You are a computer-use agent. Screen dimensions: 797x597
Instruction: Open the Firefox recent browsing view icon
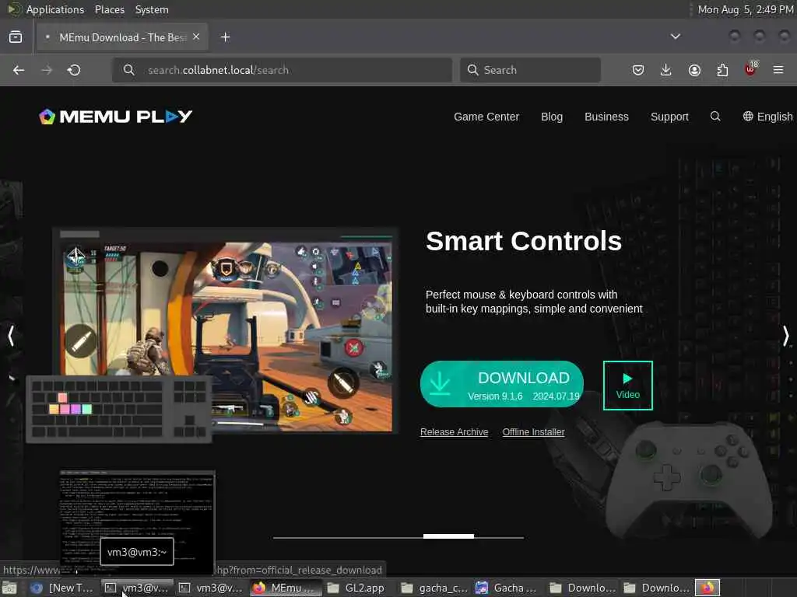(16, 37)
